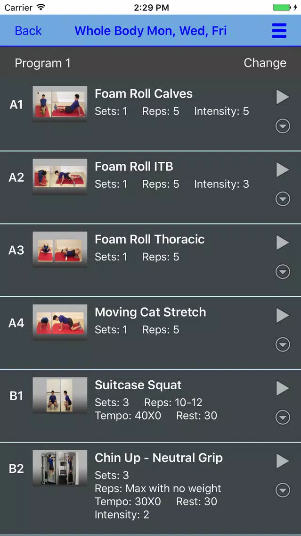The width and height of the screenshot is (301, 536).
Task: Expand details for Chin Up Neutral Grip
Action: tap(283, 491)
